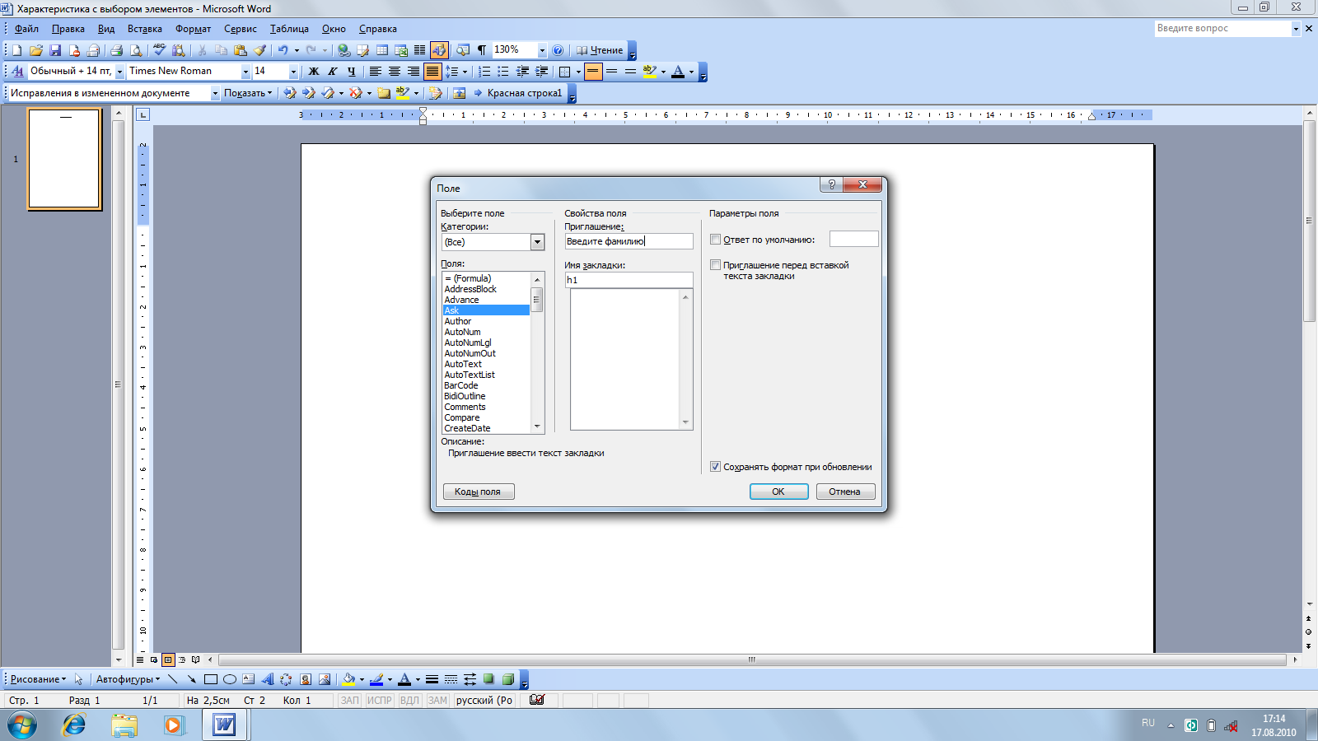The width and height of the screenshot is (1318, 741).
Task: Open the Вставка menu
Action: pyautogui.click(x=145, y=29)
